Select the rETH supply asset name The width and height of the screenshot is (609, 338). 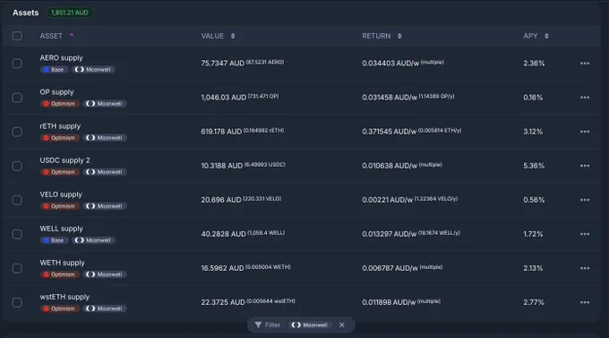60,126
